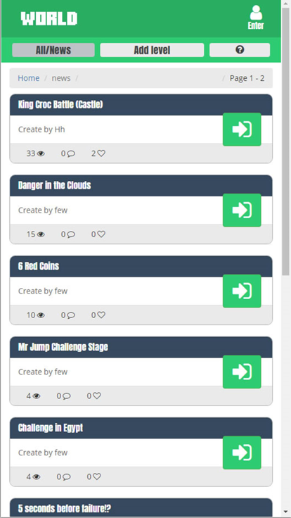
Task: Go to the Home breadcrumb link
Action: click(x=28, y=78)
